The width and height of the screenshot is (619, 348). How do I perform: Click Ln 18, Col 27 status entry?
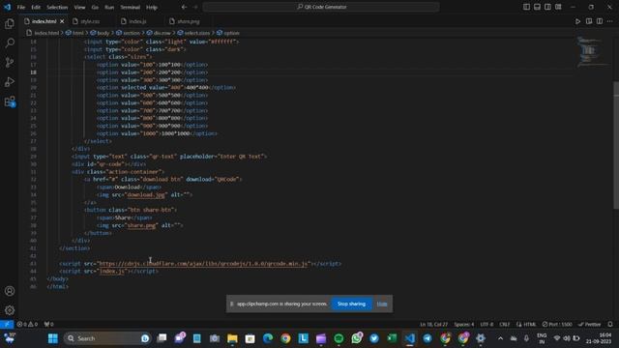tap(434, 325)
